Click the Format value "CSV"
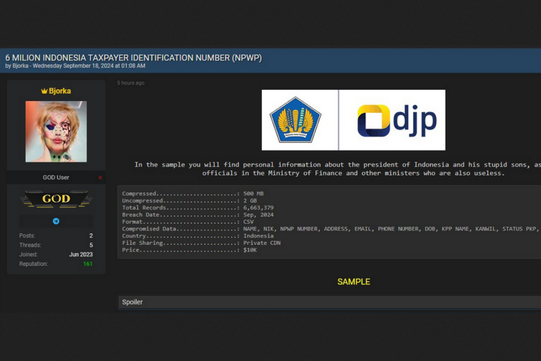The width and height of the screenshot is (541, 361). tap(248, 221)
